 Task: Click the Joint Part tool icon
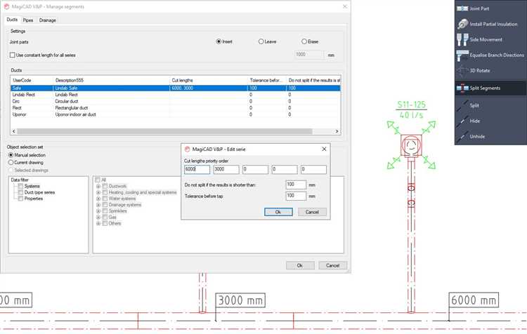(x=462, y=9)
